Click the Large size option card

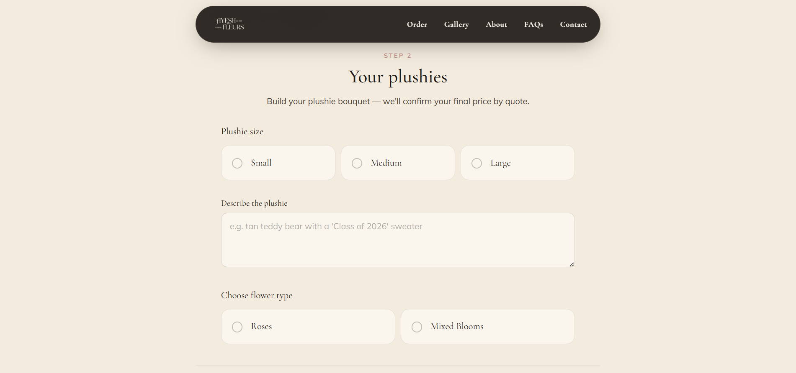pos(518,163)
